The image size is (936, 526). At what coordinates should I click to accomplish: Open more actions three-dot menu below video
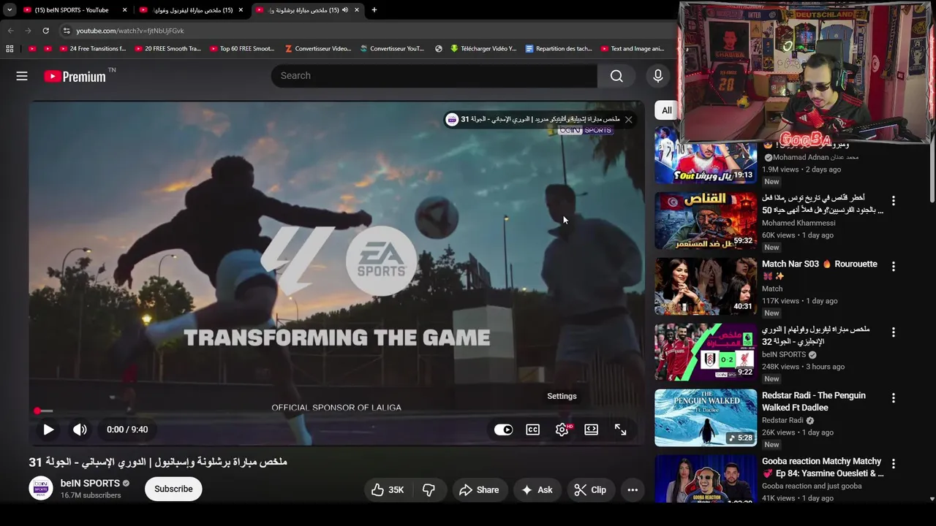[x=633, y=490]
